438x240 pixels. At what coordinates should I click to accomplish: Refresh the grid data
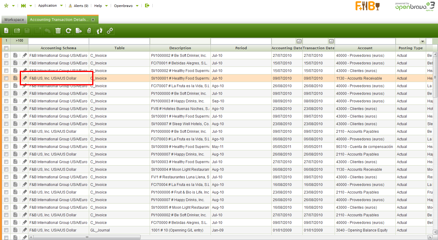pos(68,31)
